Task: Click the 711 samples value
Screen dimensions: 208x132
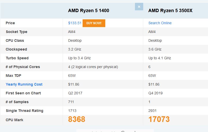Action: [x=71, y=102]
